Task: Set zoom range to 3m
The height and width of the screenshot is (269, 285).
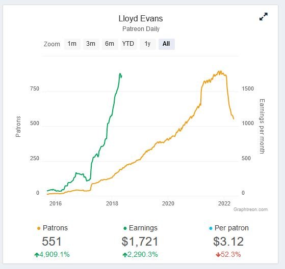Action: coord(91,44)
